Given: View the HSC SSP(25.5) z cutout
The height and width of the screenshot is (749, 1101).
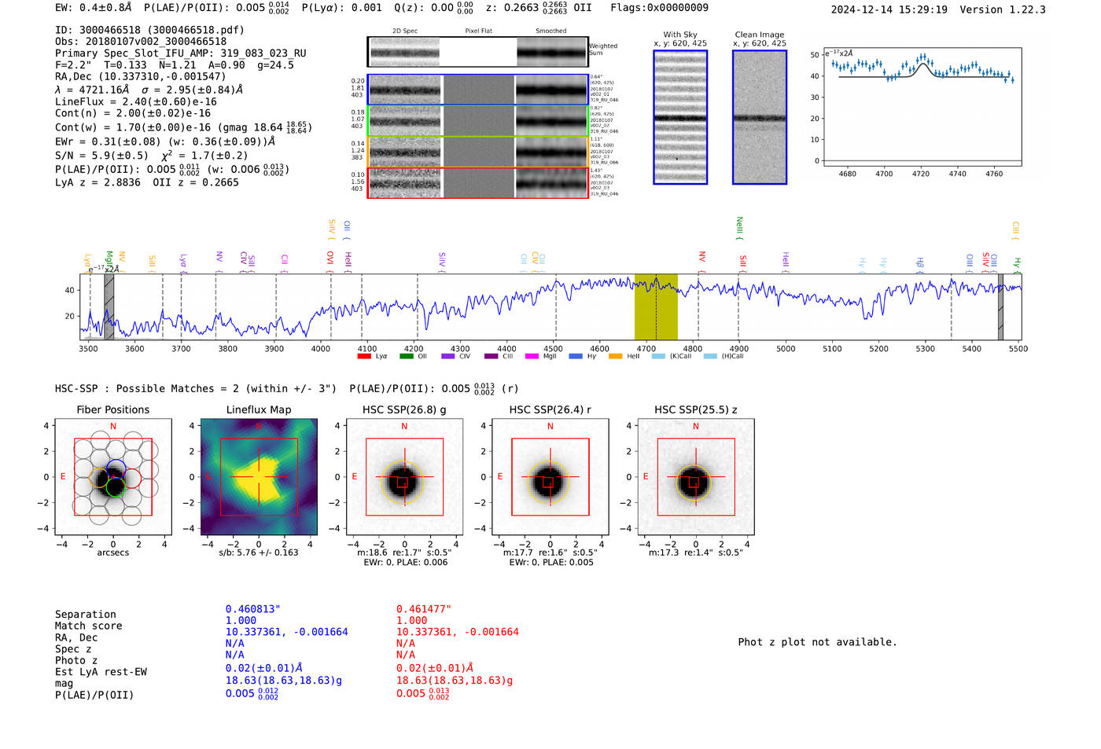Looking at the screenshot, I should coord(696,477).
